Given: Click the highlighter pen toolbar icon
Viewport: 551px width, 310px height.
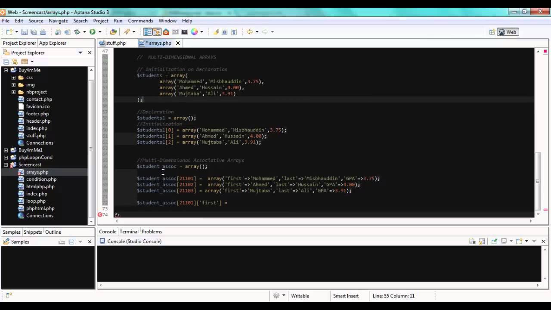Looking at the screenshot, I should coord(216,32).
